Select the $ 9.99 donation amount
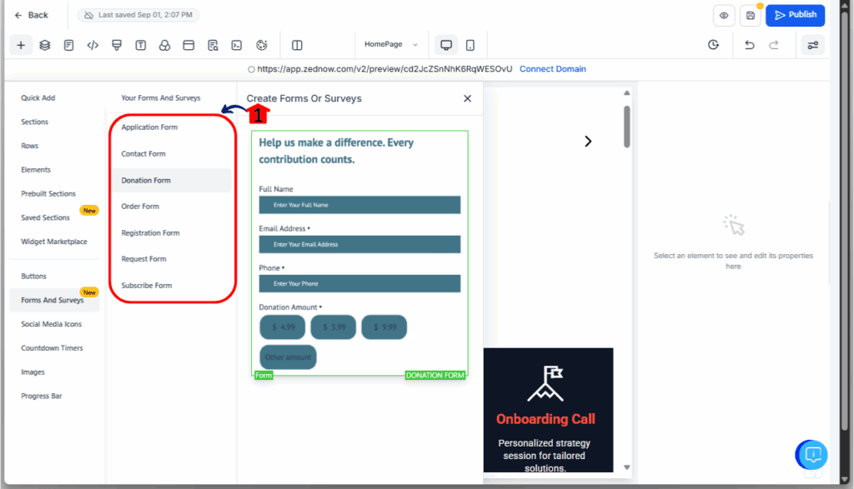 pos(384,327)
